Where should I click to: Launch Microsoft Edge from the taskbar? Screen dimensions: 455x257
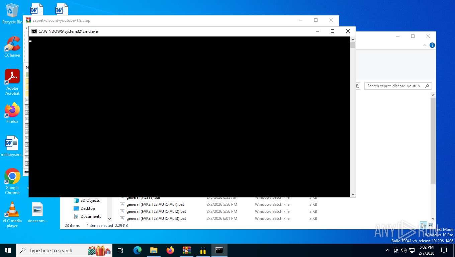[138, 250]
